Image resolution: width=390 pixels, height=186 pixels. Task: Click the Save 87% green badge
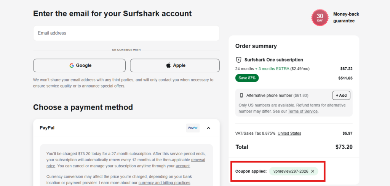coord(247,78)
